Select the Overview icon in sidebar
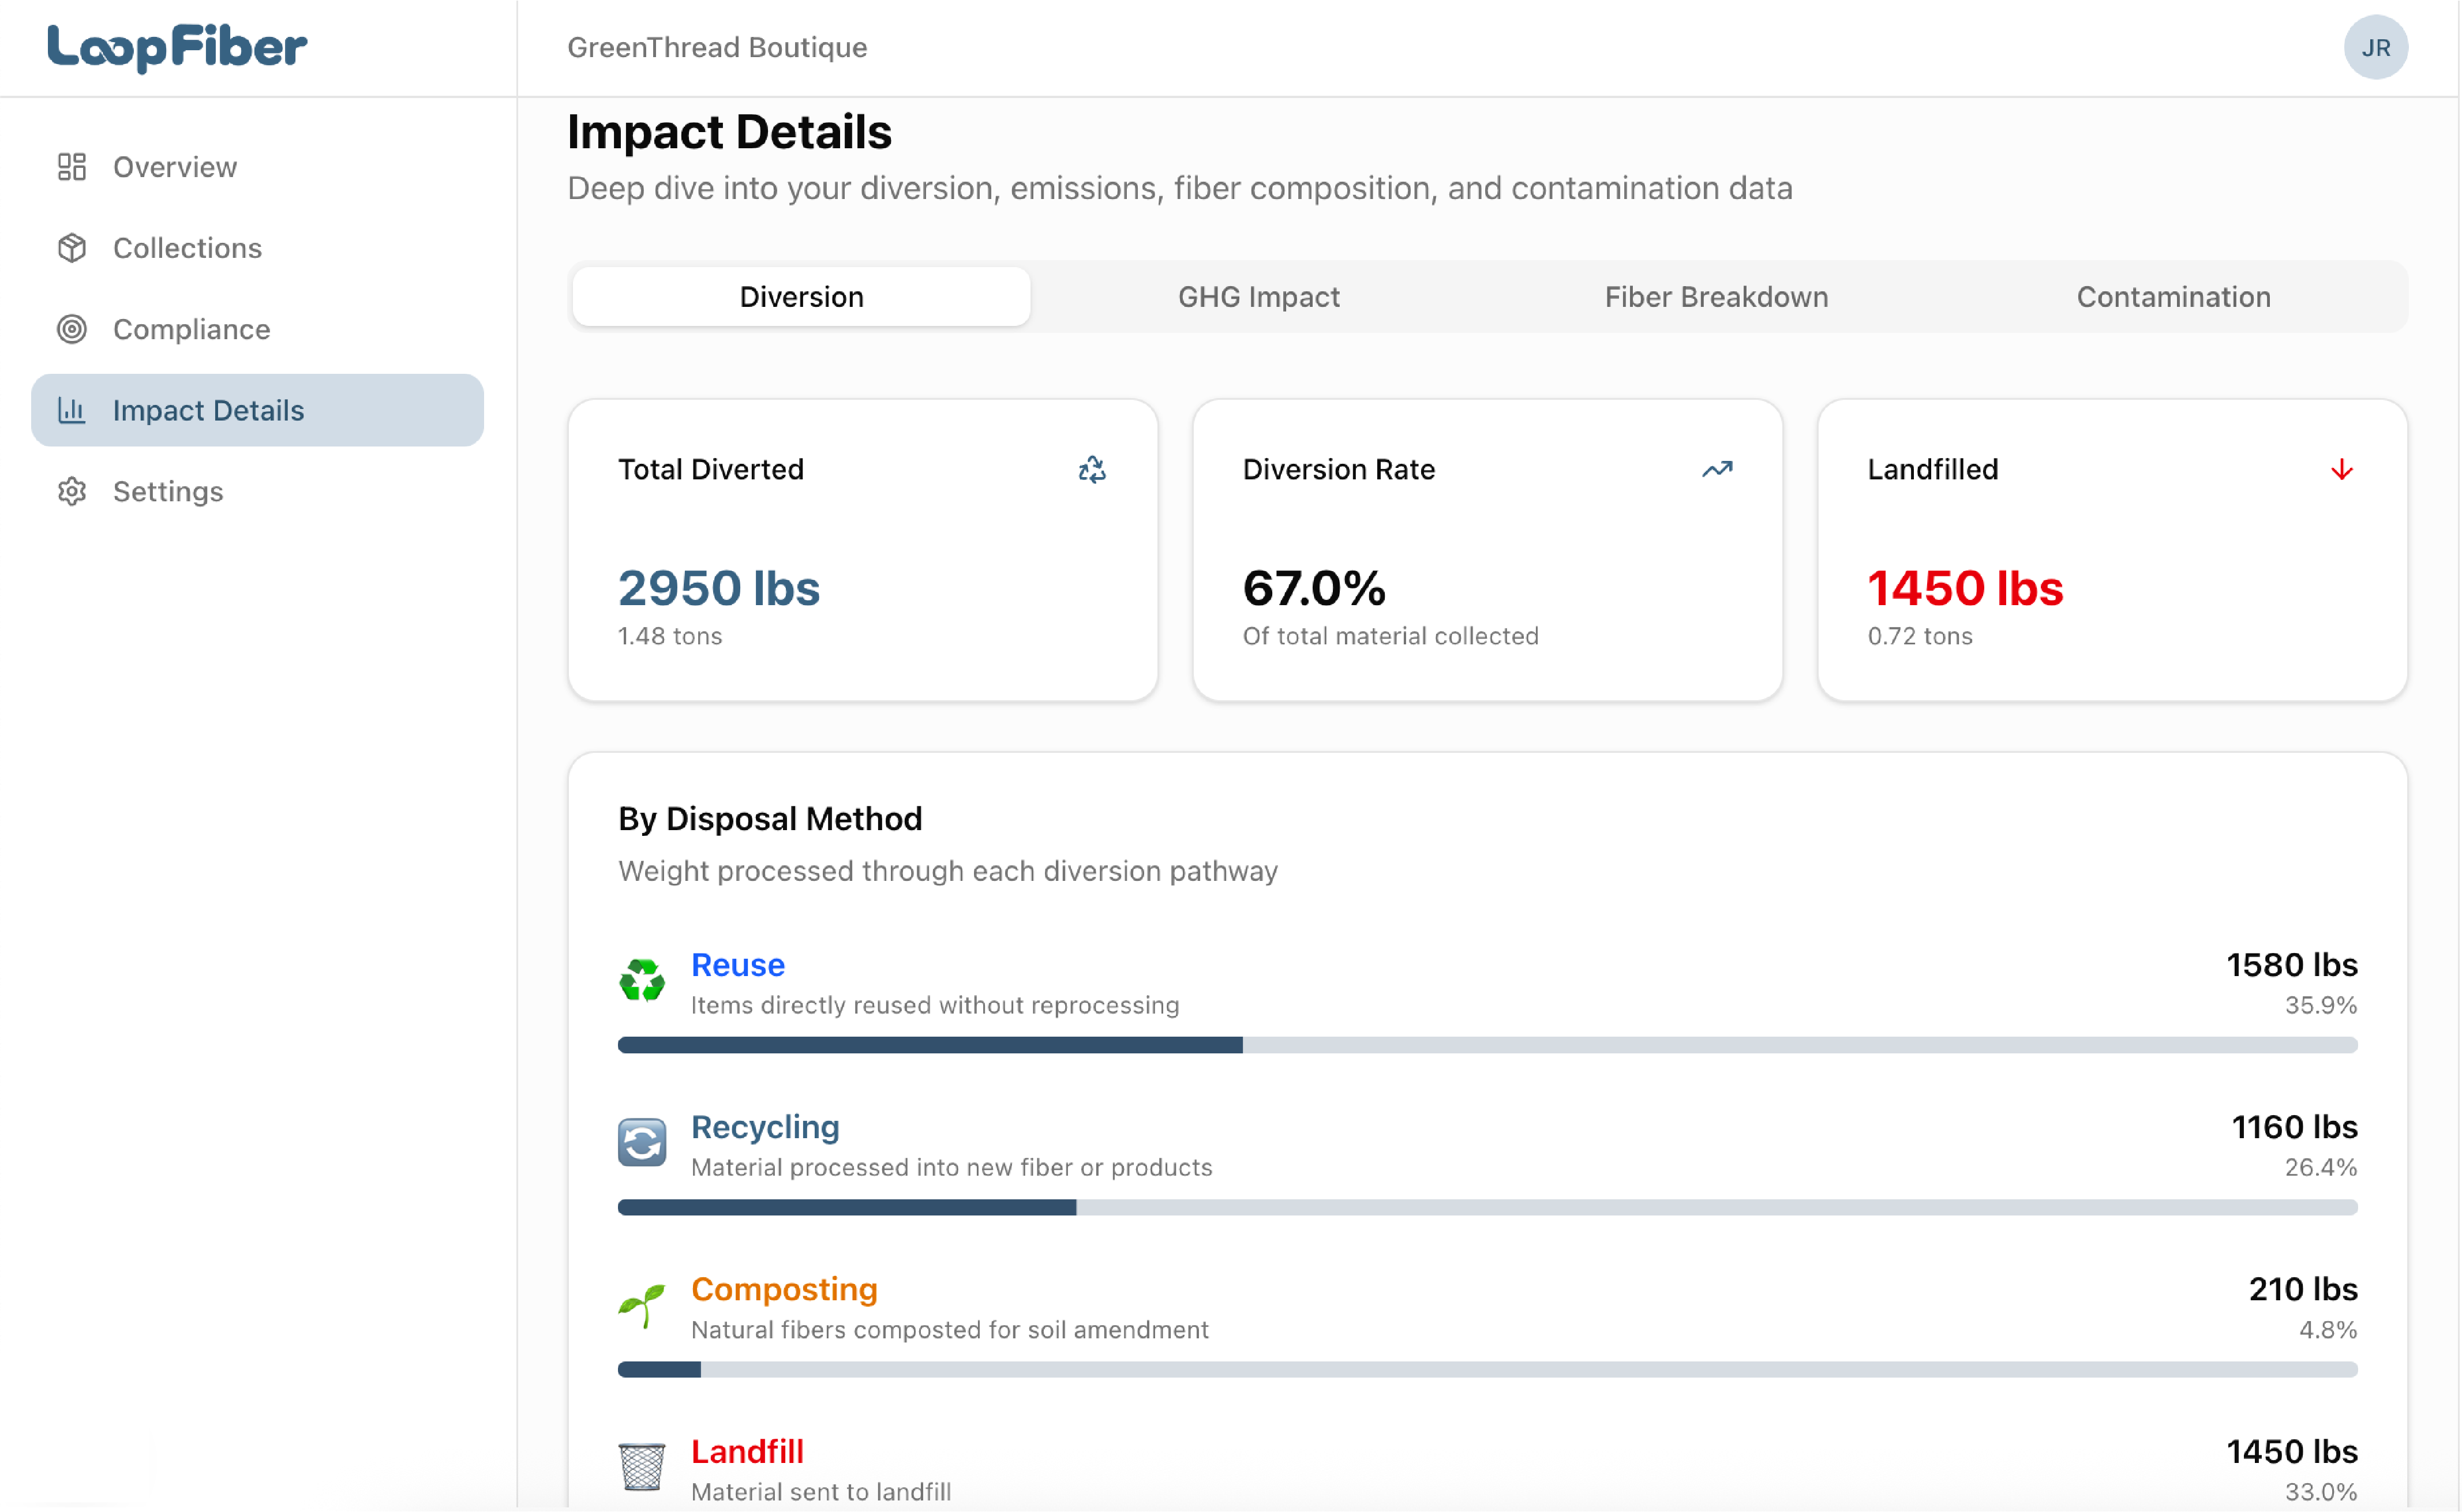Viewport: 2462px width, 1512px height. click(x=71, y=166)
